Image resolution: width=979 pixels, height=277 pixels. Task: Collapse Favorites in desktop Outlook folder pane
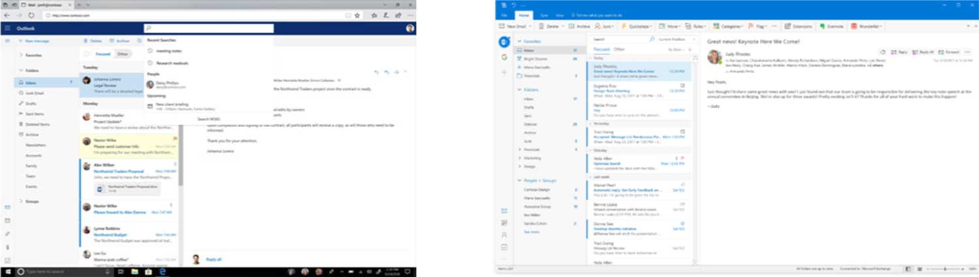519,40
